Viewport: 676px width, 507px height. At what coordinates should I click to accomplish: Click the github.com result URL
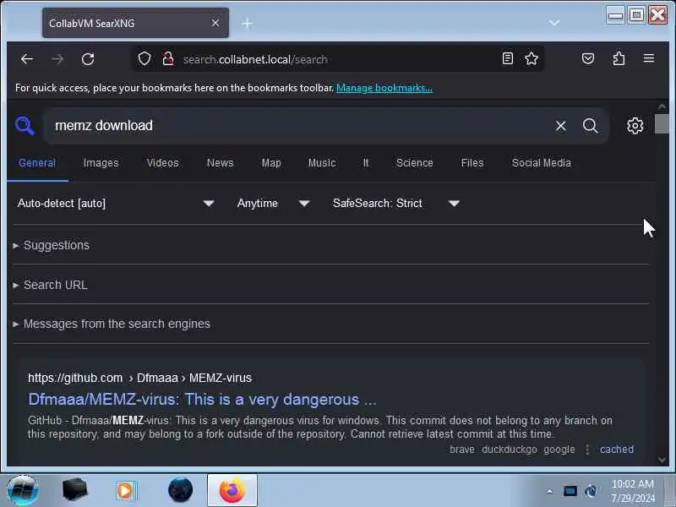coord(139,378)
